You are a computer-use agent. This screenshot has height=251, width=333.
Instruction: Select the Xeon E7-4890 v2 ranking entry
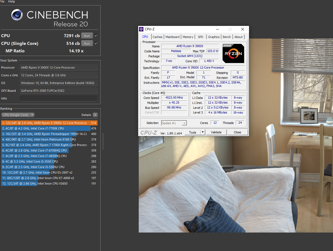[49, 178]
